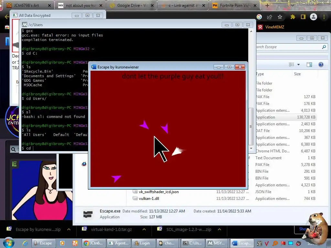The width and height of the screenshot is (331, 248).
Task: Click the blue monitor tray icon
Action: pyautogui.click(x=291, y=243)
